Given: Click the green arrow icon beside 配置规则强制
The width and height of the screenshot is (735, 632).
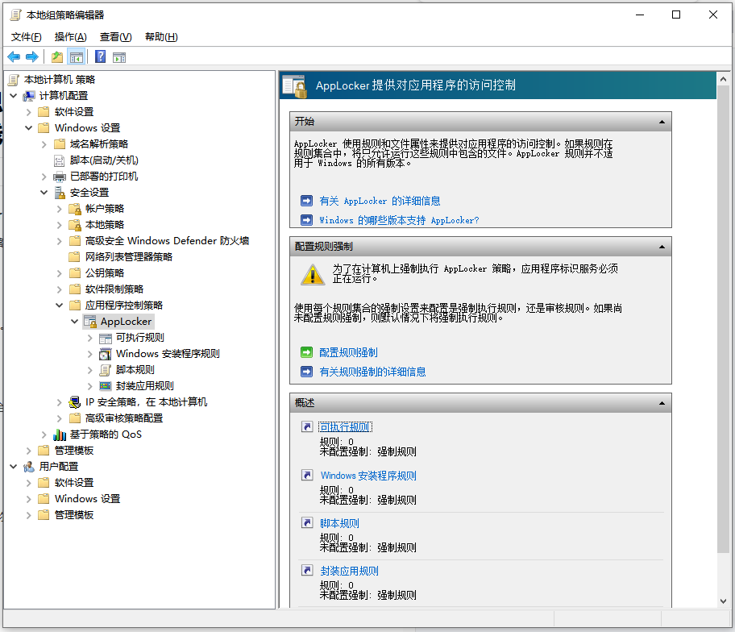Looking at the screenshot, I should (306, 352).
